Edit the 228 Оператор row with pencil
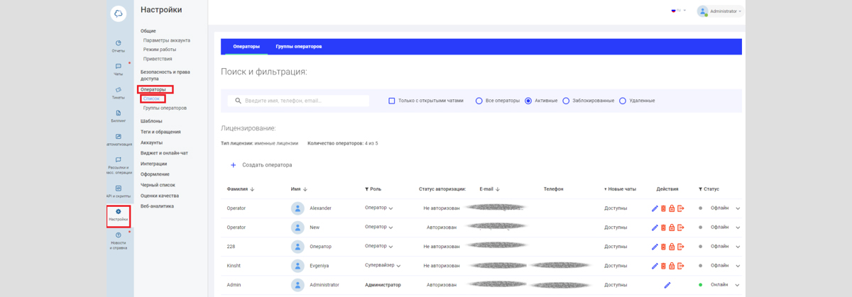This screenshot has height=297, width=852. [x=655, y=247]
